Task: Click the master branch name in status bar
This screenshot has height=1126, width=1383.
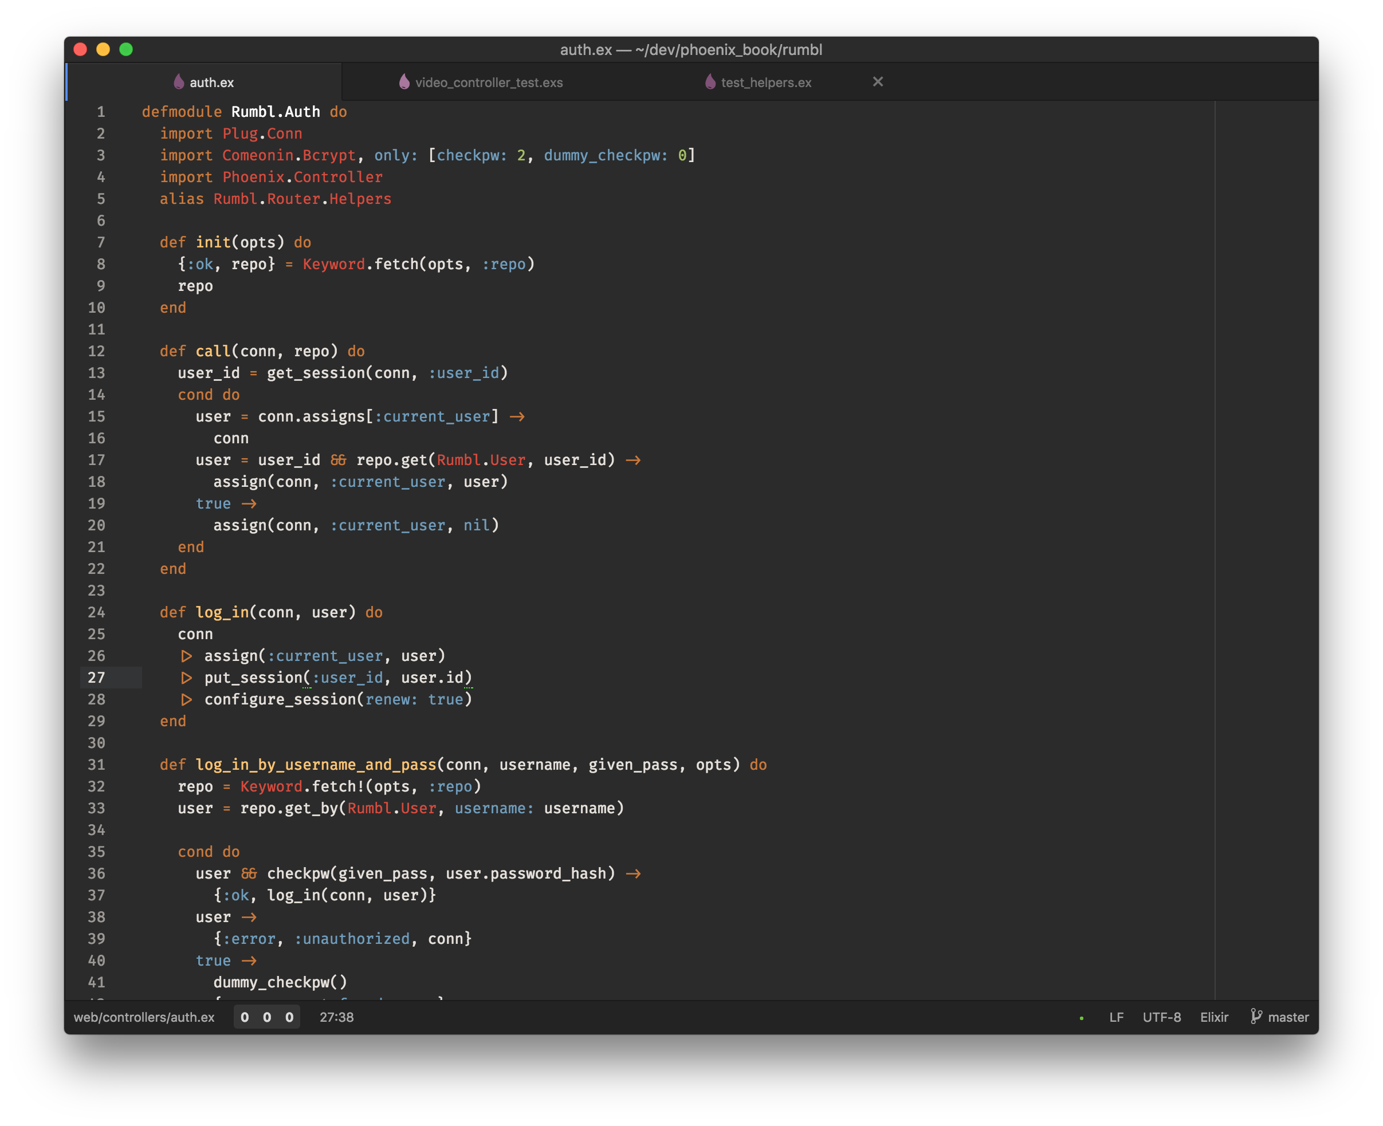Action: click(1288, 1017)
